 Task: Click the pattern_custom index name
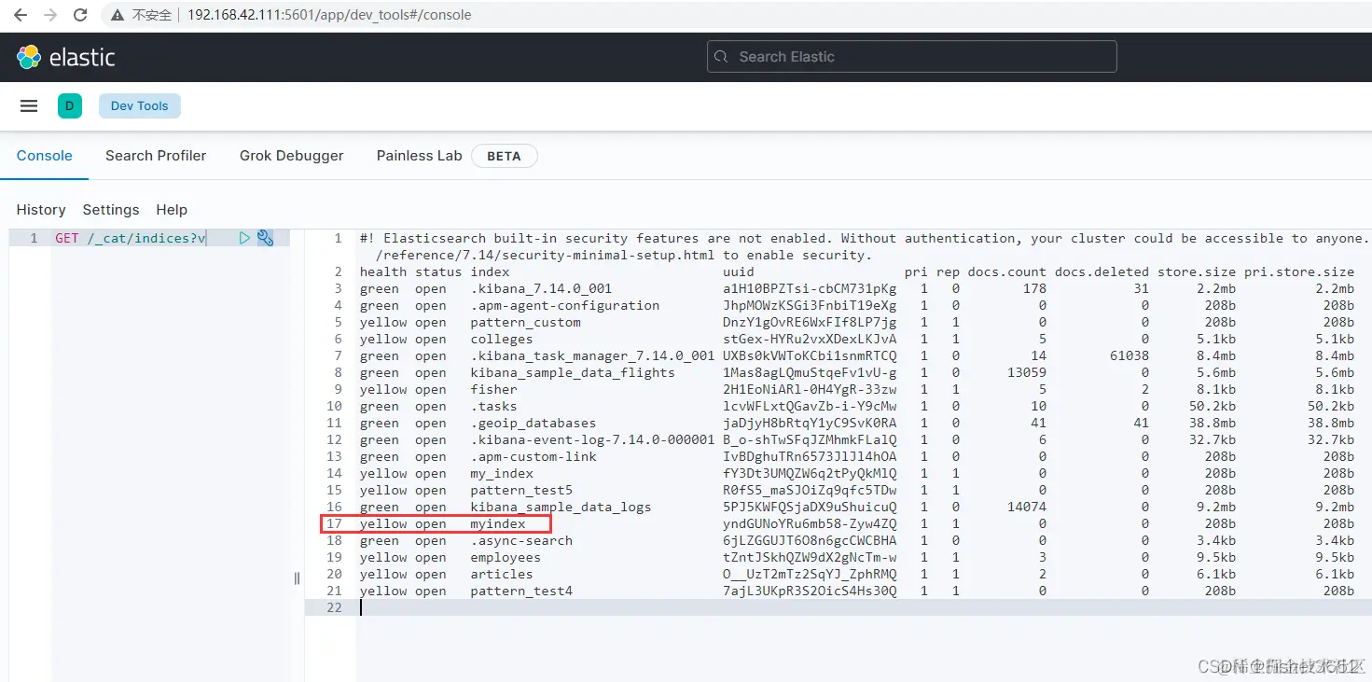pos(525,322)
